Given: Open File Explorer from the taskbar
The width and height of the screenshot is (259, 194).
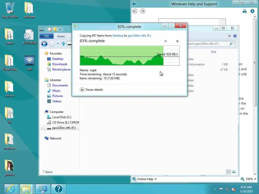Looking at the screenshot, I should pos(26,189).
